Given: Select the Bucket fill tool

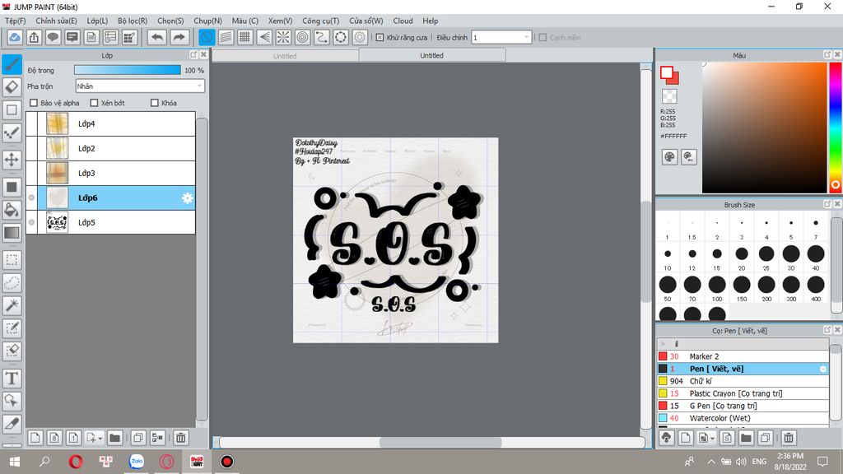Looking at the screenshot, I should (x=12, y=210).
